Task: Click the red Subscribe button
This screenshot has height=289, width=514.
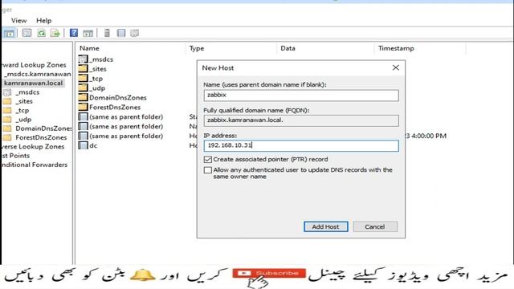Action: tap(269, 273)
